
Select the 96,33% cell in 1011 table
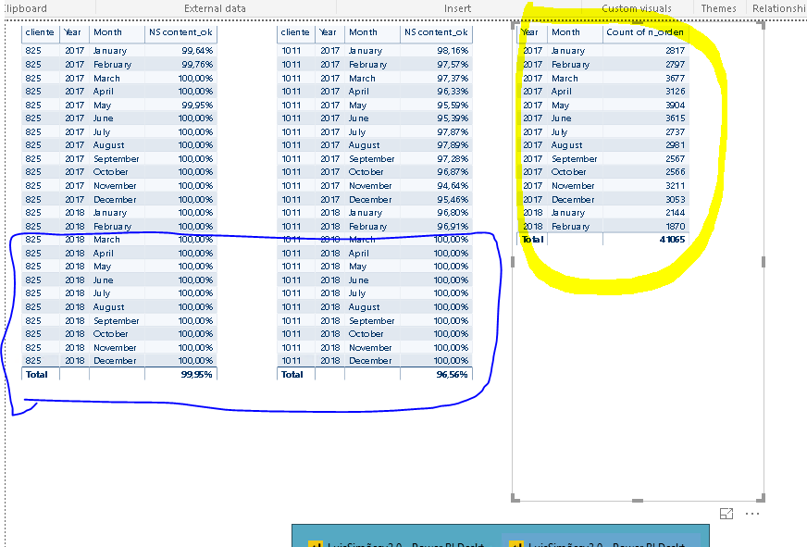pos(453,91)
